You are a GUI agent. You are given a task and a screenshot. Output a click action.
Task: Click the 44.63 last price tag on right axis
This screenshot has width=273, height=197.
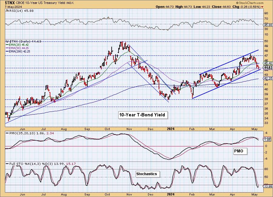pos(268,67)
